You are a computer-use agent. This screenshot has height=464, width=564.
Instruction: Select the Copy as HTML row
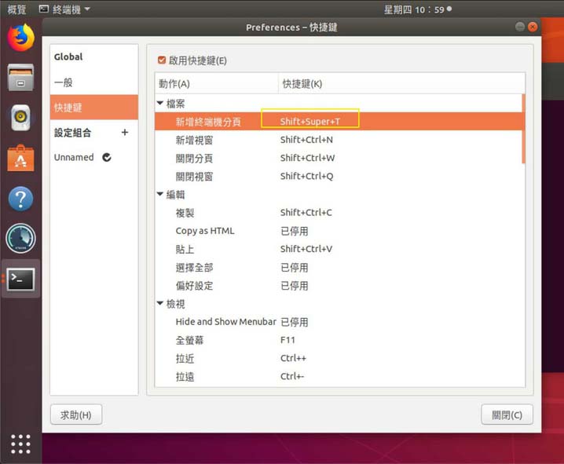click(340, 231)
